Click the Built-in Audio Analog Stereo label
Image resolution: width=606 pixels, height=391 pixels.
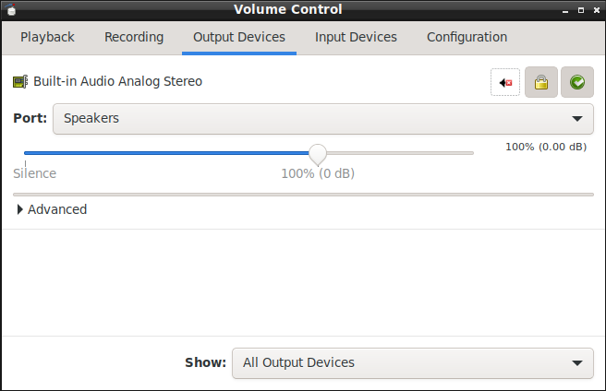[x=117, y=81]
